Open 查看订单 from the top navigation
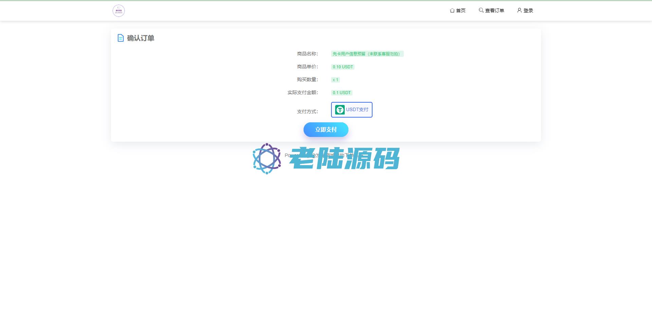This screenshot has height=316, width=652. point(494,11)
